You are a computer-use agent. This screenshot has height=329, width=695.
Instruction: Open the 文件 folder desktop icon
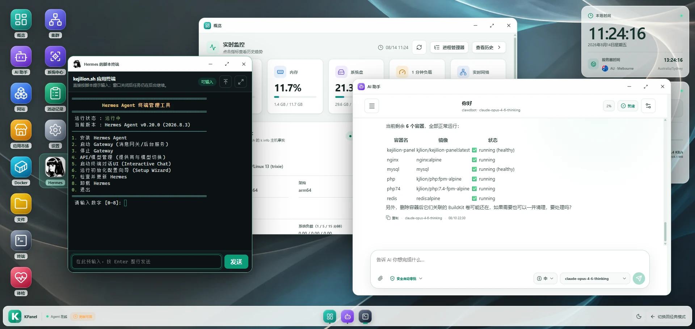pos(21,208)
